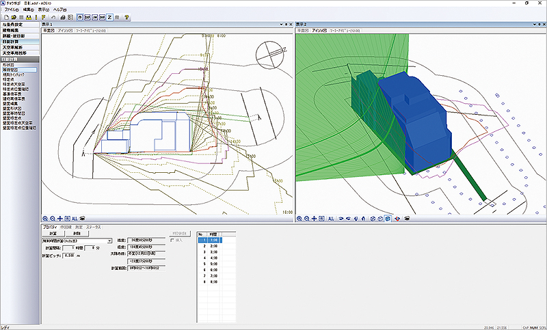Open the 表示2 pane dropdown arrow
This screenshot has height=330, width=547.
pyautogui.click(x=535, y=25)
